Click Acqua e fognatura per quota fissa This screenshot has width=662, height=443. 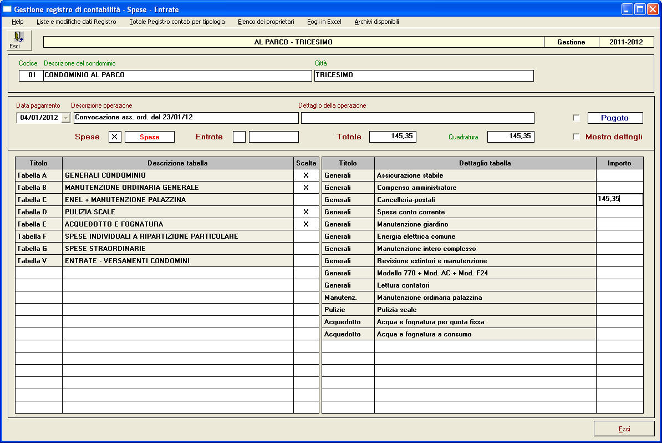click(x=482, y=321)
